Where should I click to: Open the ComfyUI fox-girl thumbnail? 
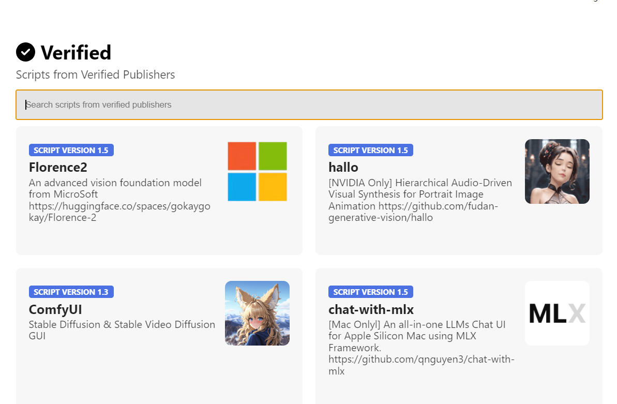click(257, 313)
